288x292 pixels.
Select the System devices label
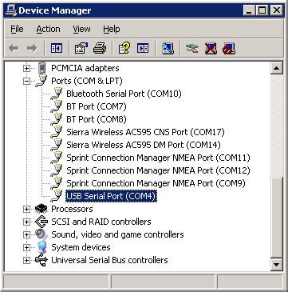[81, 247]
